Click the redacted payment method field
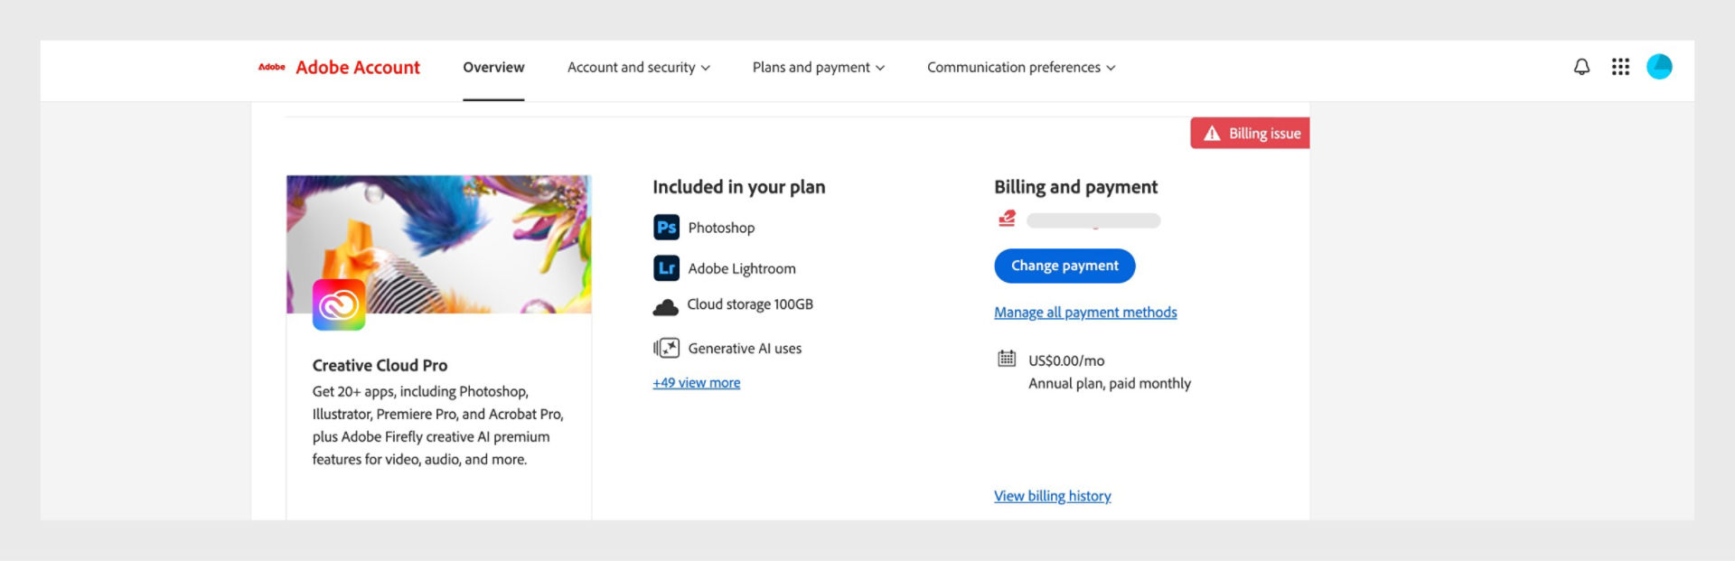This screenshot has height=561, width=1735. point(1093,220)
